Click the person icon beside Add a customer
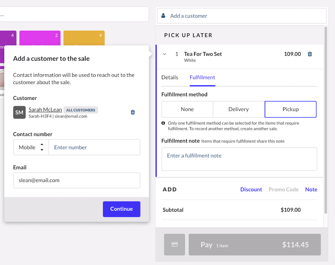The image size is (335, 265). [164, 16]
